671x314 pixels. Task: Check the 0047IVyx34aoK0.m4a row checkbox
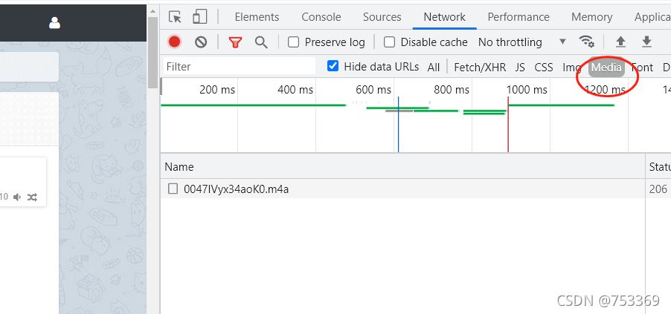tap(173, 189)
